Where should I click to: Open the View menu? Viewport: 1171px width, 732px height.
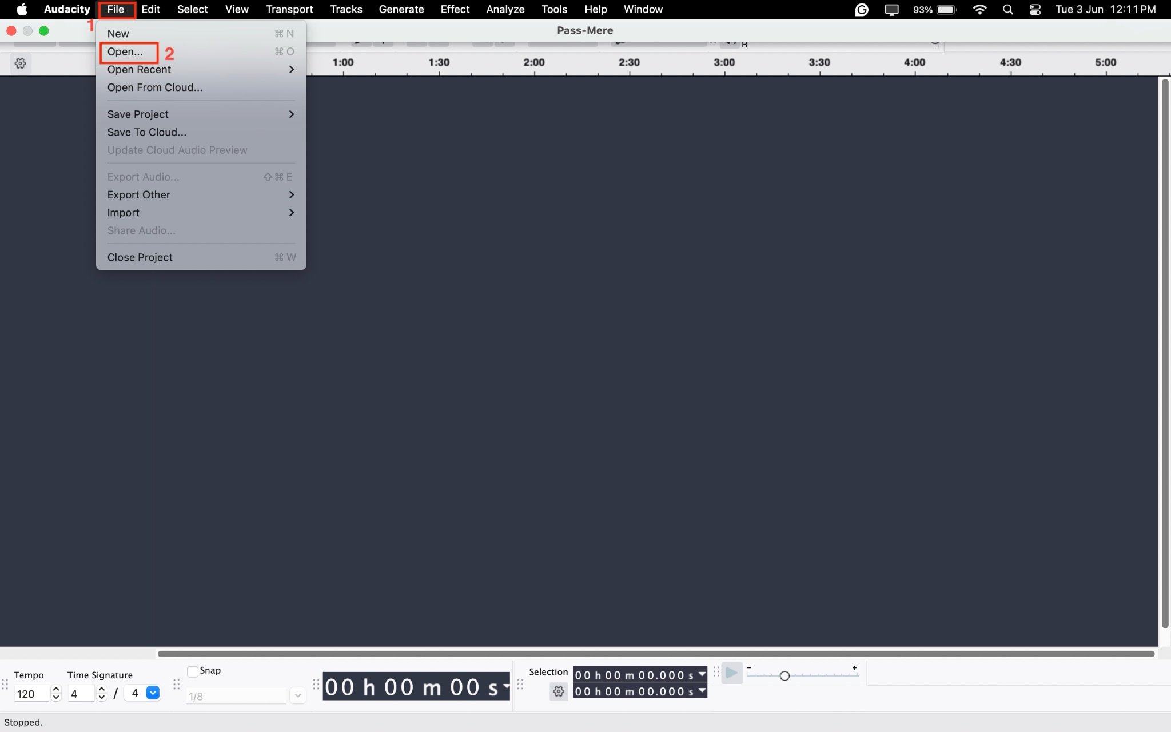237,10
